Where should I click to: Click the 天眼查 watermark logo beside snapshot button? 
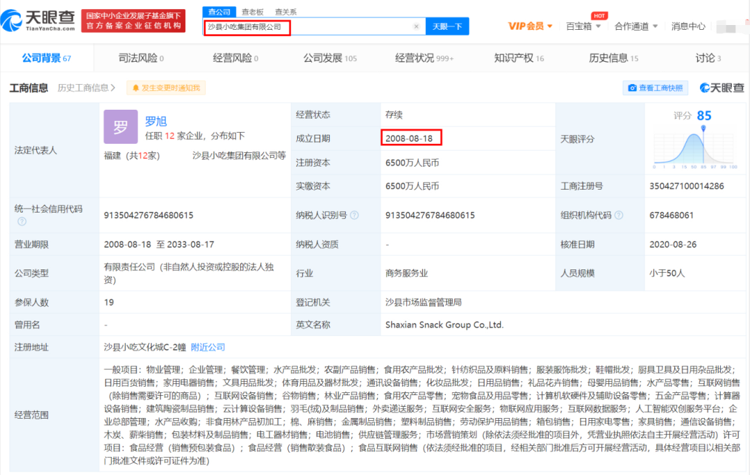click(722, 87)
